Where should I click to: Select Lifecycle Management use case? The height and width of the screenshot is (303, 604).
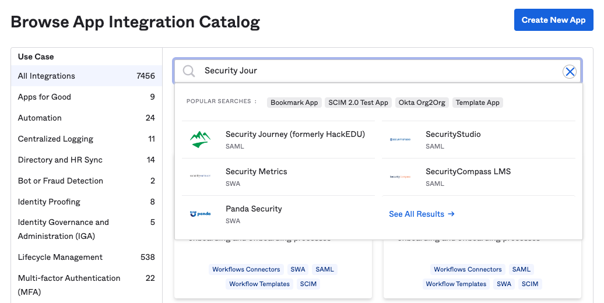tap(86, 257)
